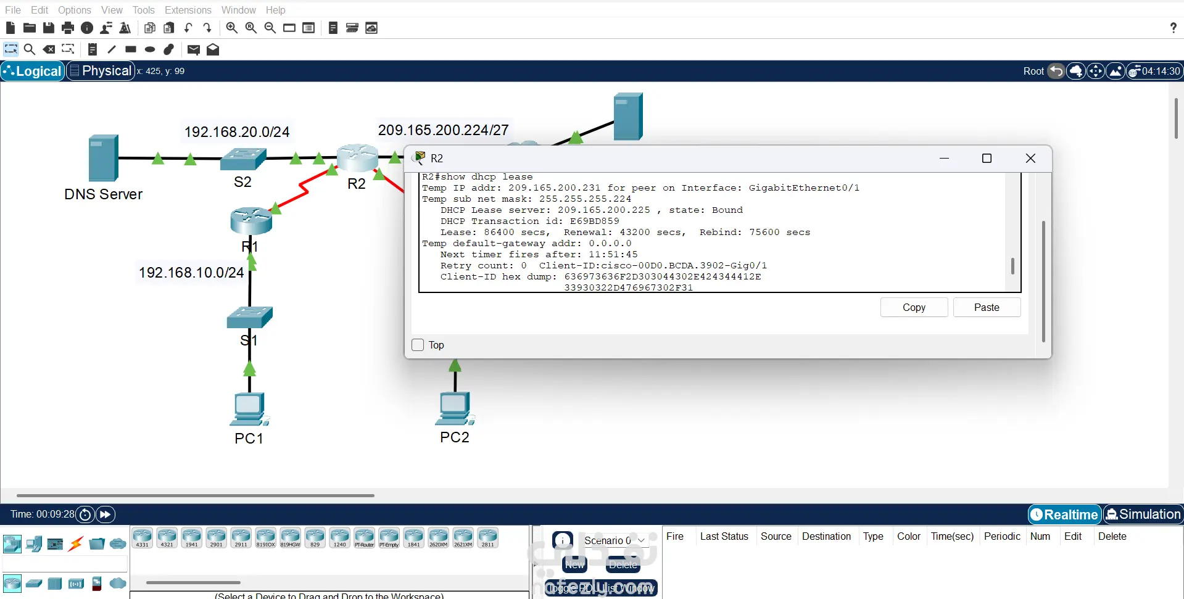This screenshot has height=599, width=1184.
Task: Click the Toggle PDU List Window button
Action: [x=601, y=589]
